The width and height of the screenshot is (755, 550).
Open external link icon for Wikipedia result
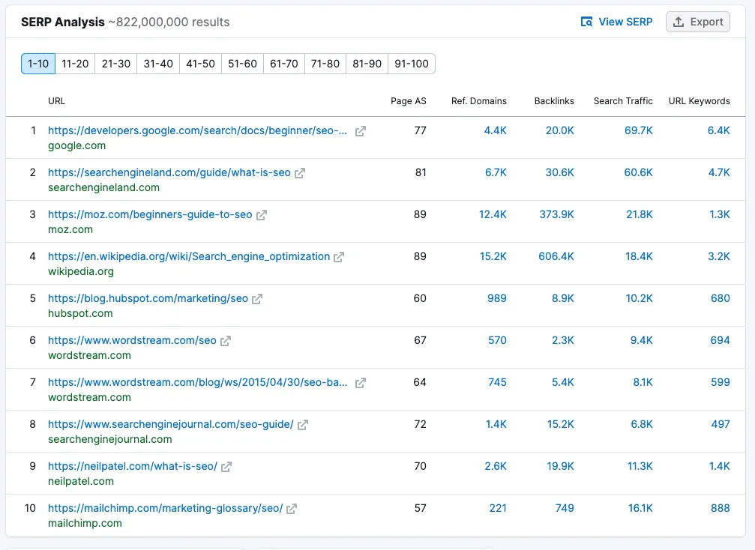tap(339, 257)
